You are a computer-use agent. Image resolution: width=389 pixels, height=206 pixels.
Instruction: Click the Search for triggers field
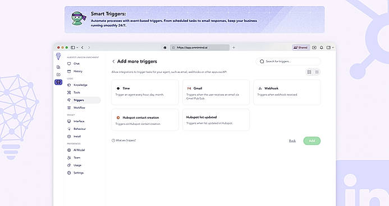288,62
